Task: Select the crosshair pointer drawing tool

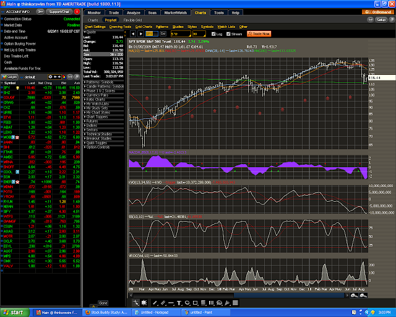Action: (136, 303)
